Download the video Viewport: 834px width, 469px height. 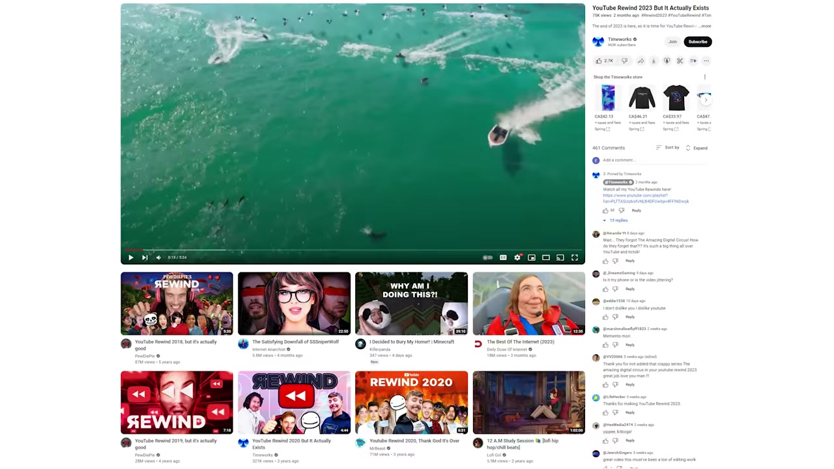654,61
